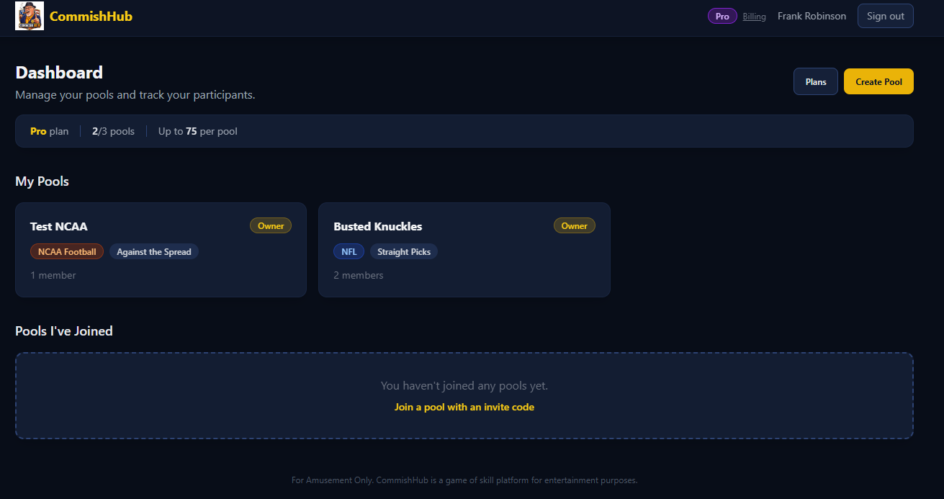
Task: Click the Pro plan label in status bar
Action: [50, 131]
